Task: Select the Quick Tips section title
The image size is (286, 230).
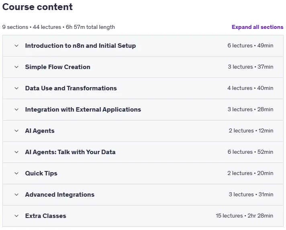Action: [x=41, y=173]
